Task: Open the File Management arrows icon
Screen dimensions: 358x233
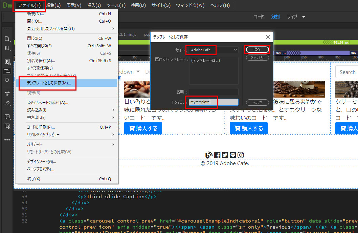Action: coord(7,48)
